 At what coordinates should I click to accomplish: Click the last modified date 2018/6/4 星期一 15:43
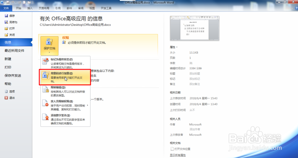point(204,98)
